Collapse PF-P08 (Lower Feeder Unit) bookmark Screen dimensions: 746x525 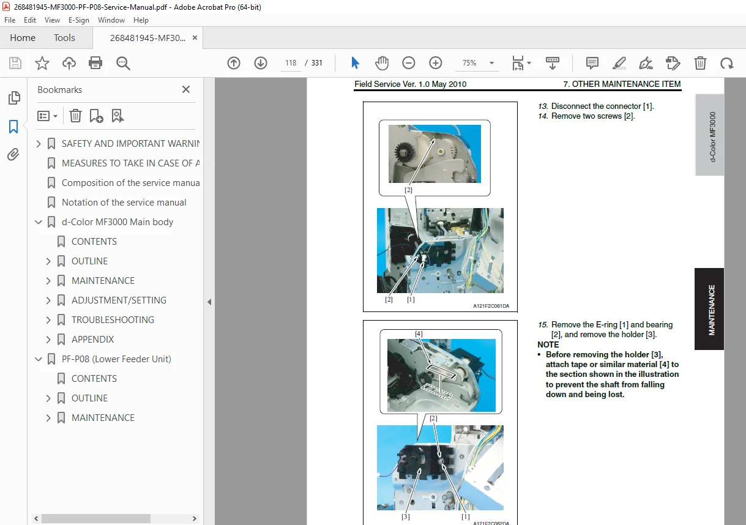coord(39,359)
